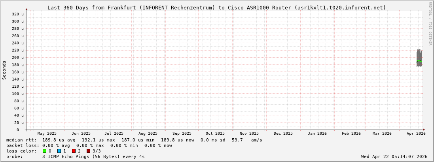Screen dimensions: 434x162
Task: Click the red arrow at x-axis right end
Action: [x=423, y=130]
